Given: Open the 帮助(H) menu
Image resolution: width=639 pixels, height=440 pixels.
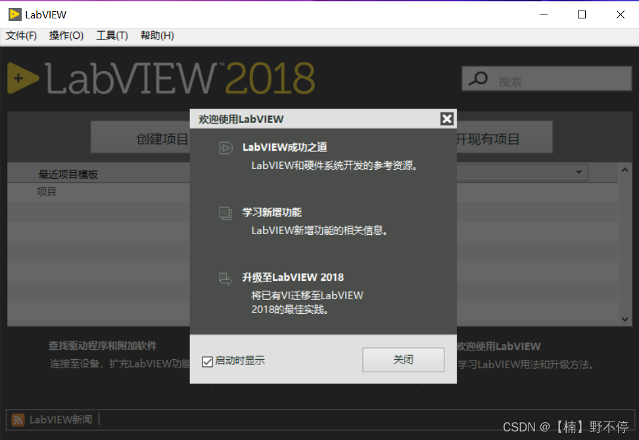Looking at the screenshot, I should click(x=156, y=36).
